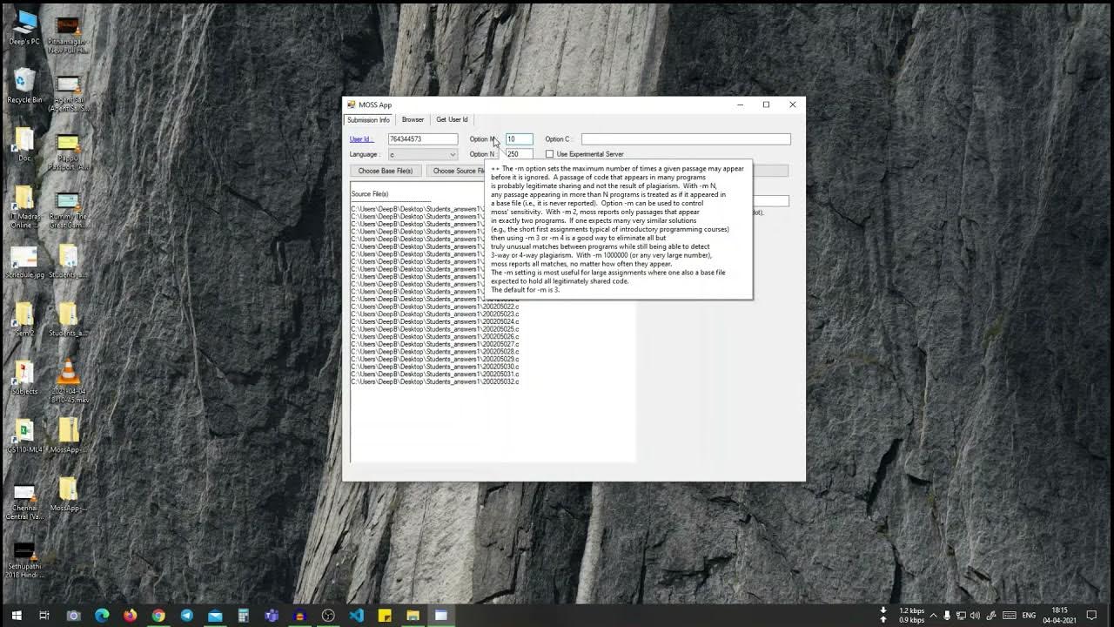Screen dimensions: 1114x627
Task: Open Microsoft Teams from the taskbar
Action: point(272,616)
